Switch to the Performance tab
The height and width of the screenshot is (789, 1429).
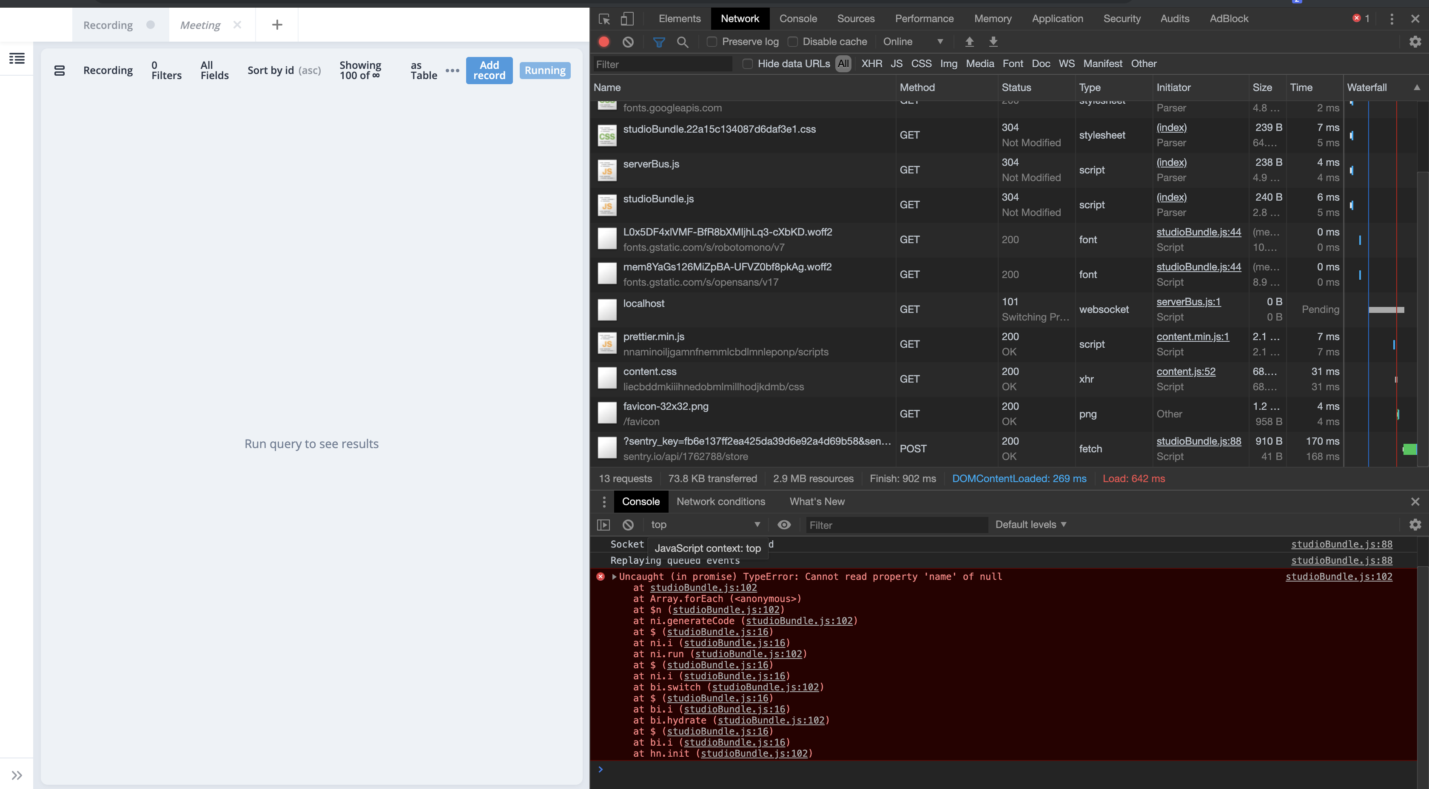pos(924,18)
